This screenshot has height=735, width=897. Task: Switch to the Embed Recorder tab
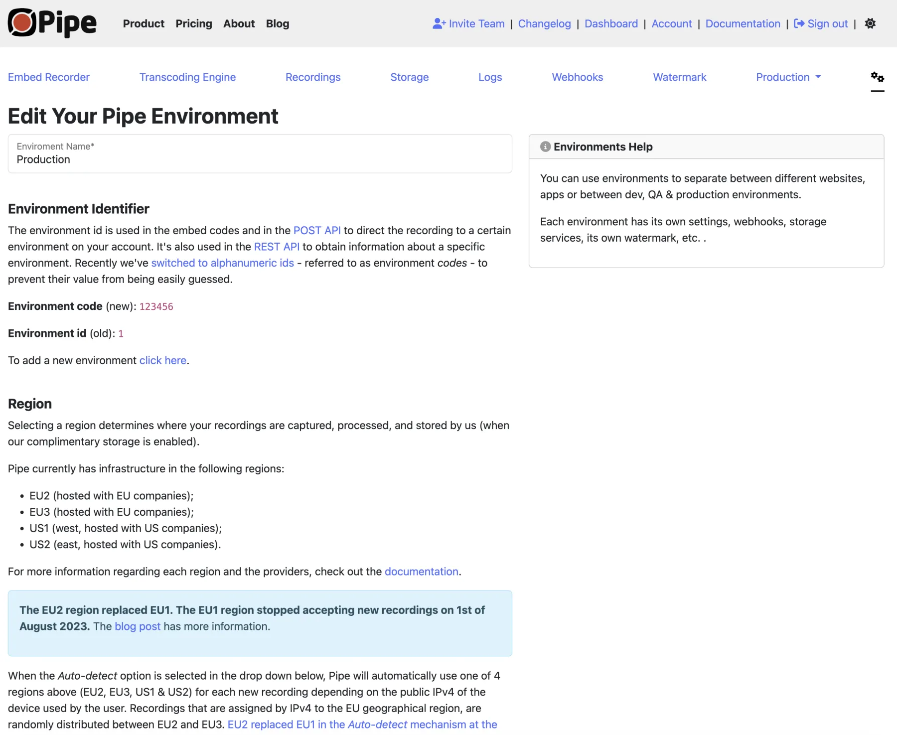click(x=49, y=77)
